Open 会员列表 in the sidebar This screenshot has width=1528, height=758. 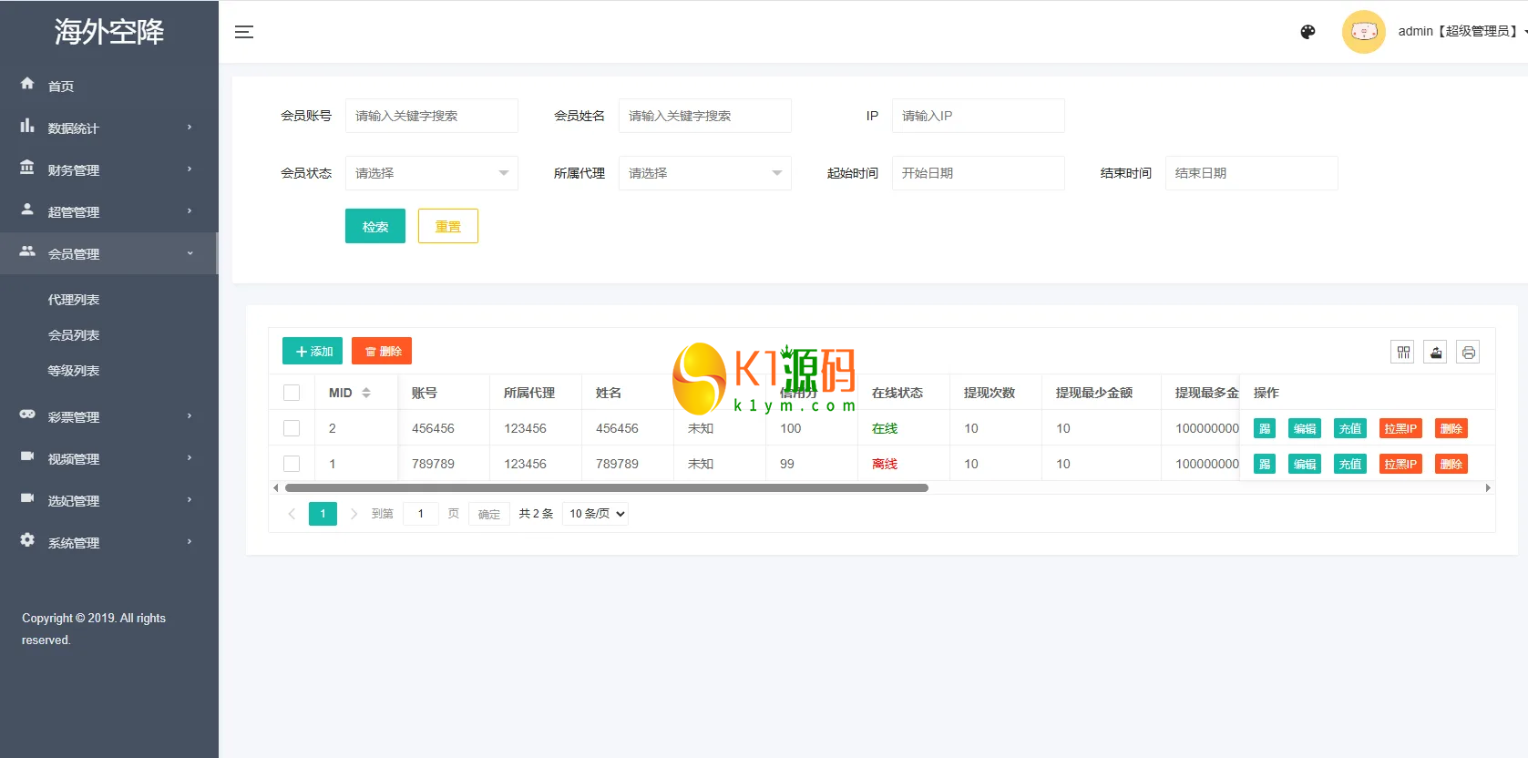(x=74, y=335)
